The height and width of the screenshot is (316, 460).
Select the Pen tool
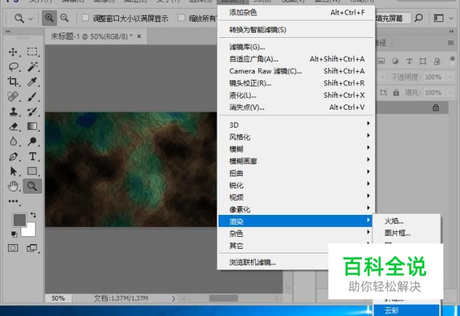click(13, 156)
